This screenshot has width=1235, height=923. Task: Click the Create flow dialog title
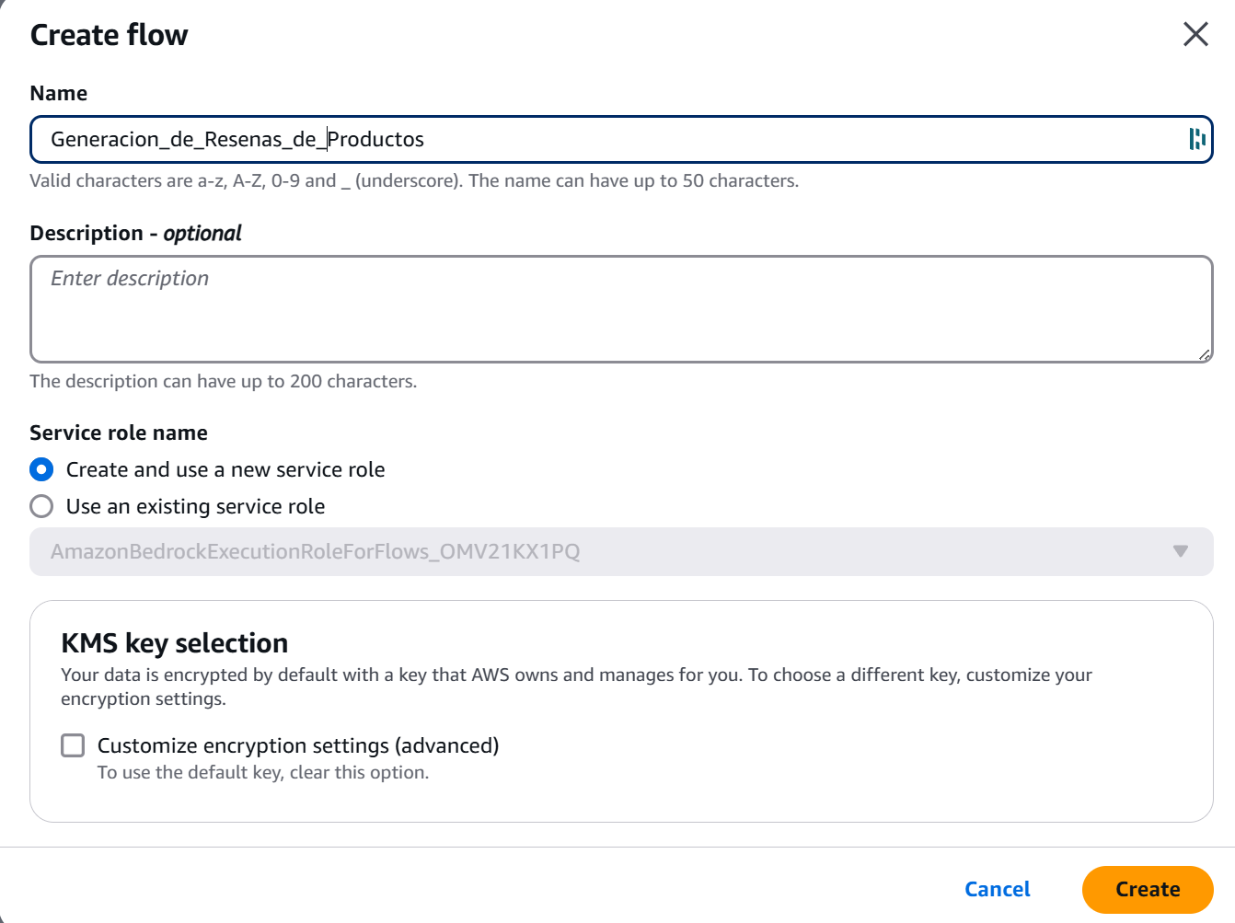pyautogui.click(x=109, y=35)
